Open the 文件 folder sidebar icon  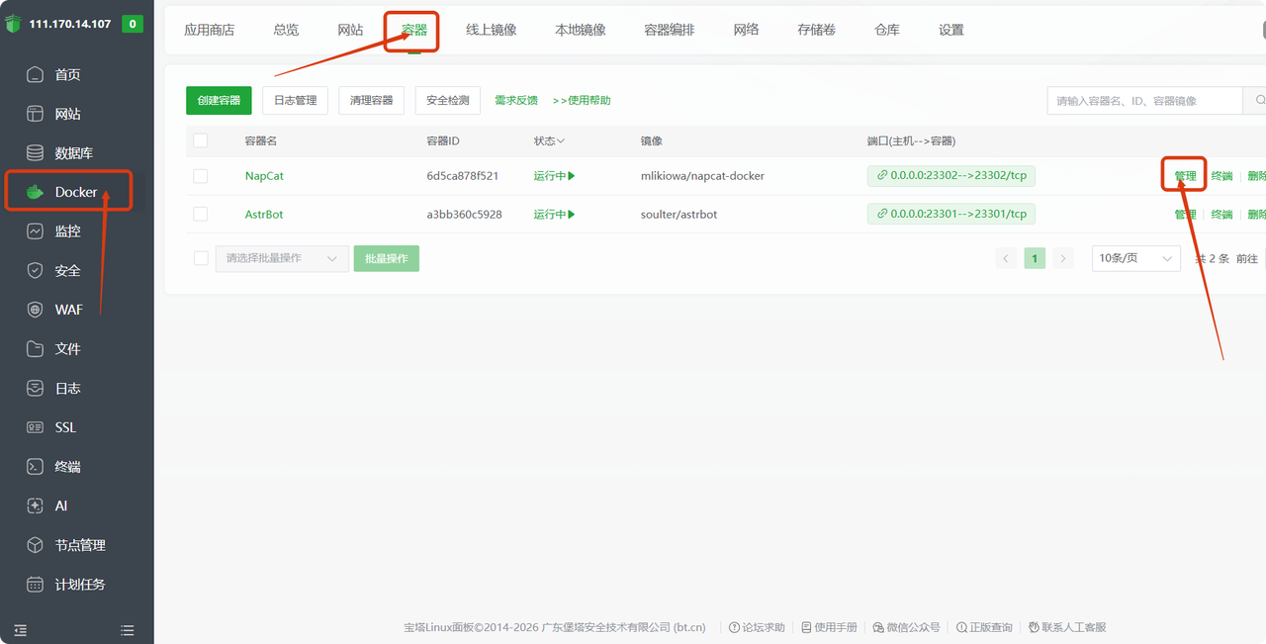tap(36, 349)
